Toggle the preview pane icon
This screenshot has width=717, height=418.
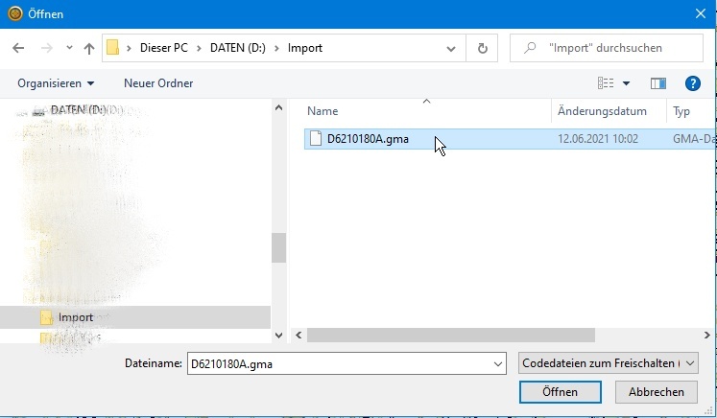click(657, 83)
